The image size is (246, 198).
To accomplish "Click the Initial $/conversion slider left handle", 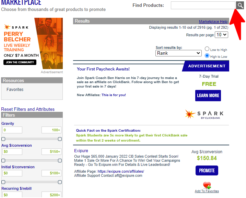I will pyautogui.click(x=3, y=182).
